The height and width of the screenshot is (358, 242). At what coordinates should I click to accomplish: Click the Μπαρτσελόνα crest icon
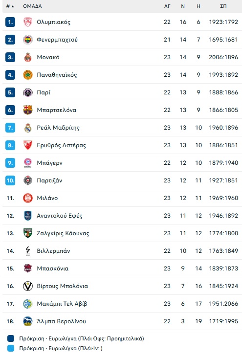coord(28,110)
